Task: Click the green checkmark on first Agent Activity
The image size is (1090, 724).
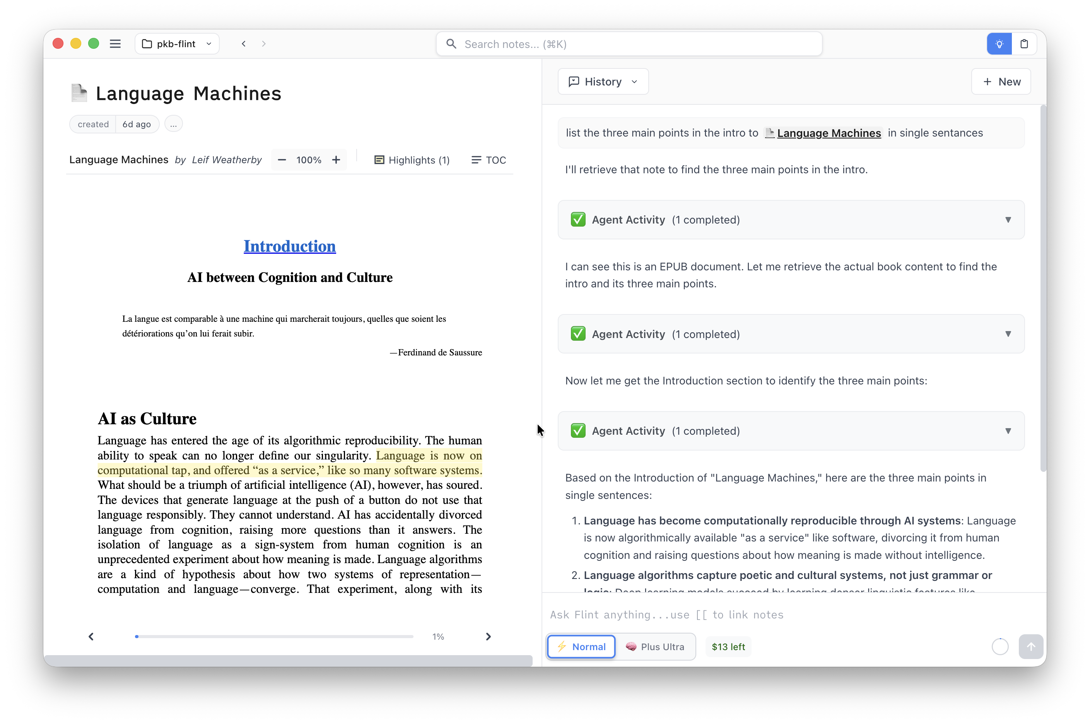Action: click(578, 219)
